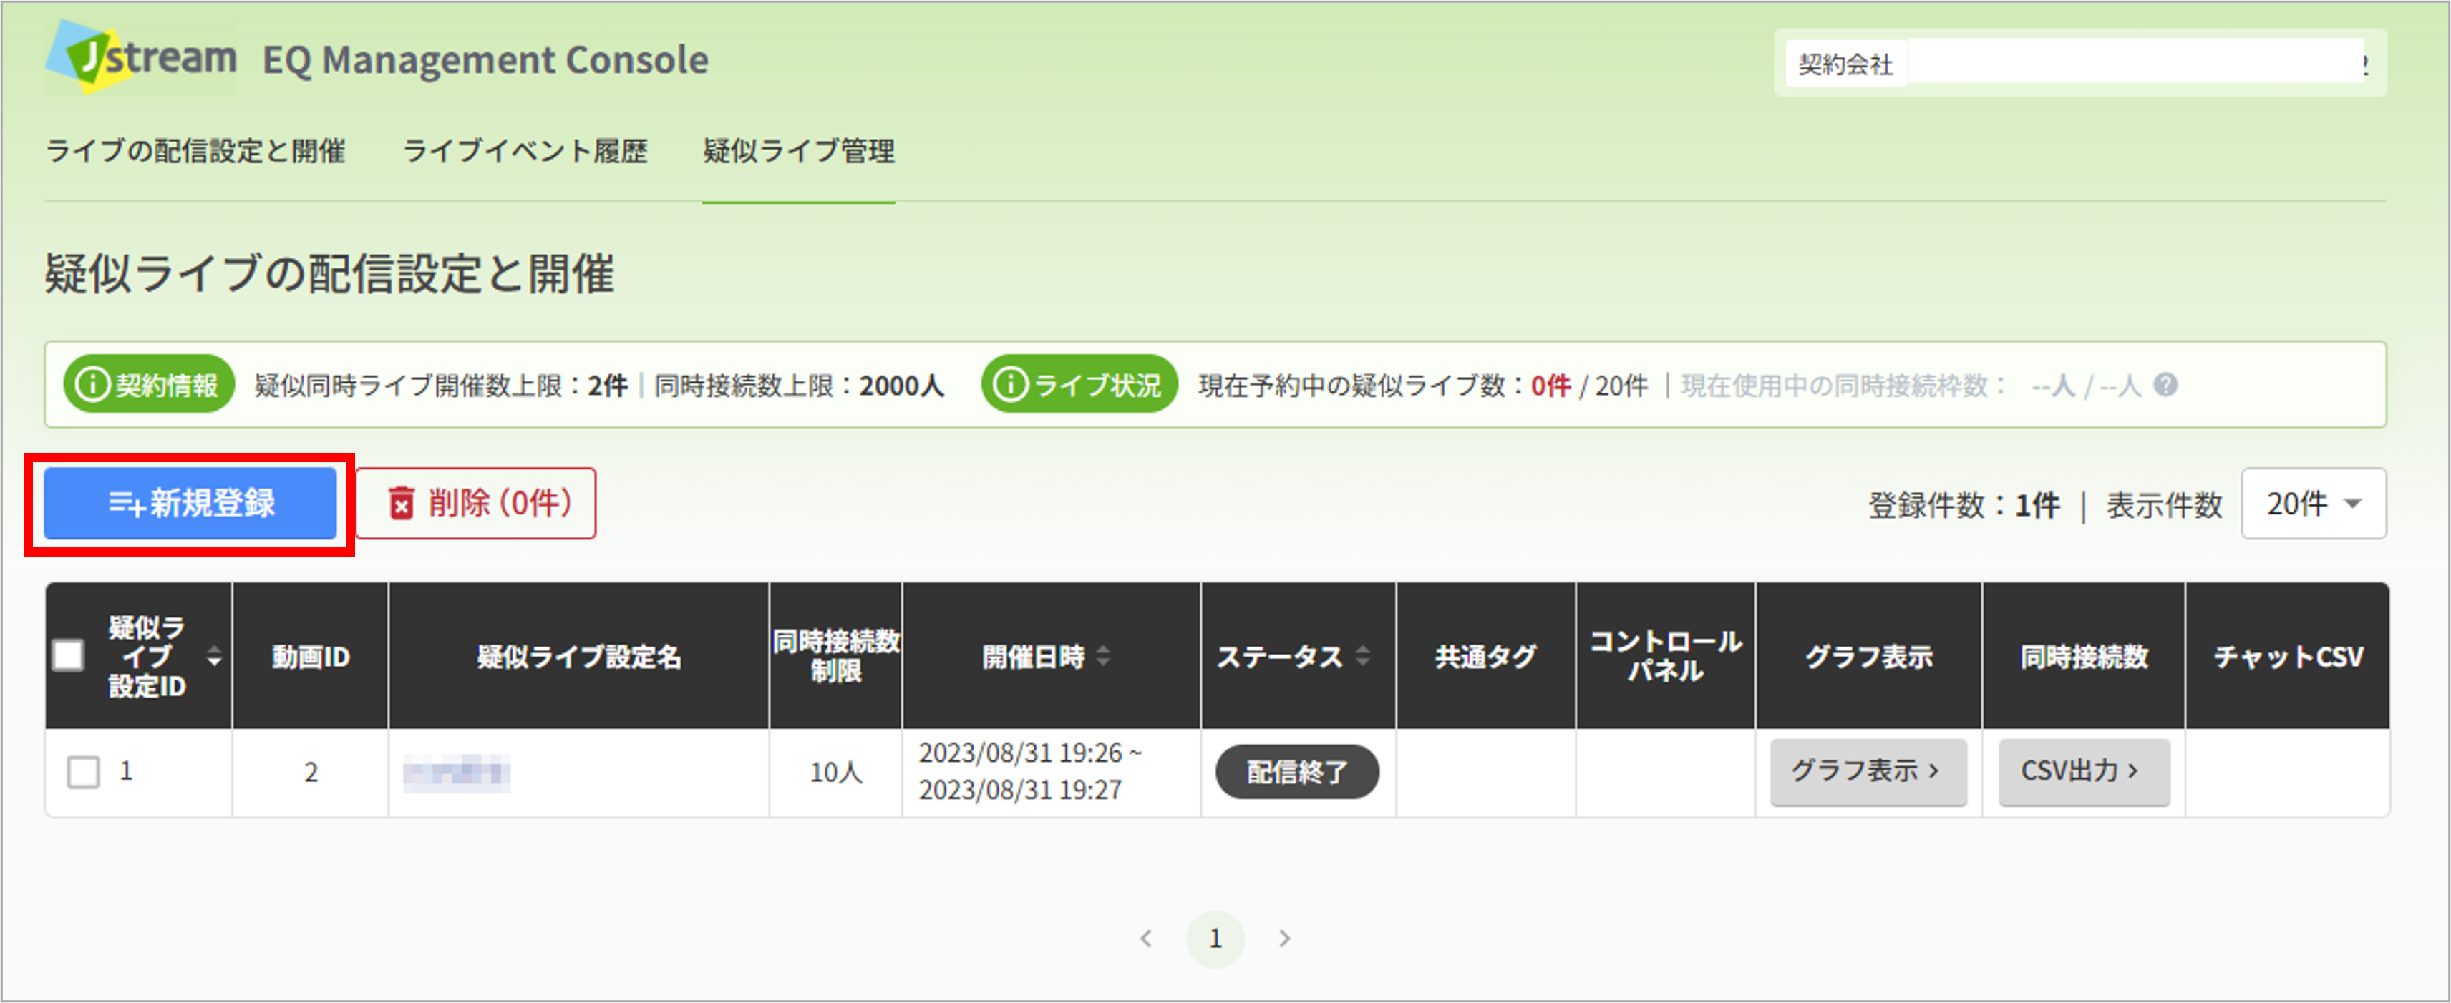Click the ライブ状況 info badge
Screen dimensions: 2451x1003
[1079, 385]
